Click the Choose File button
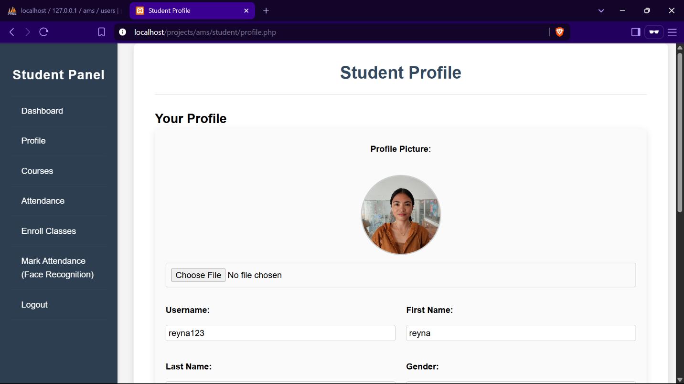This screenshot has height=384, width=684. coord(198,275)
